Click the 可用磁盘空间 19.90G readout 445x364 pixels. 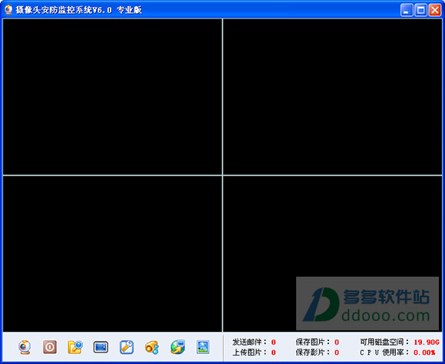[x=400, y=343]
